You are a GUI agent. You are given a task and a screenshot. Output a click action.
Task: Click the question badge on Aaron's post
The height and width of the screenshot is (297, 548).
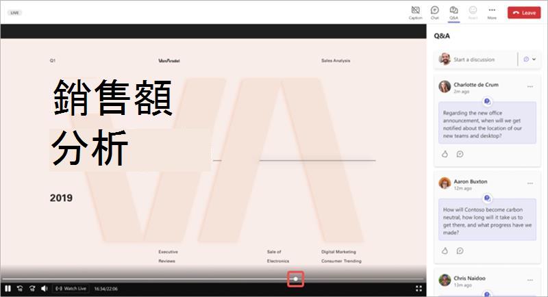[487, 198]
